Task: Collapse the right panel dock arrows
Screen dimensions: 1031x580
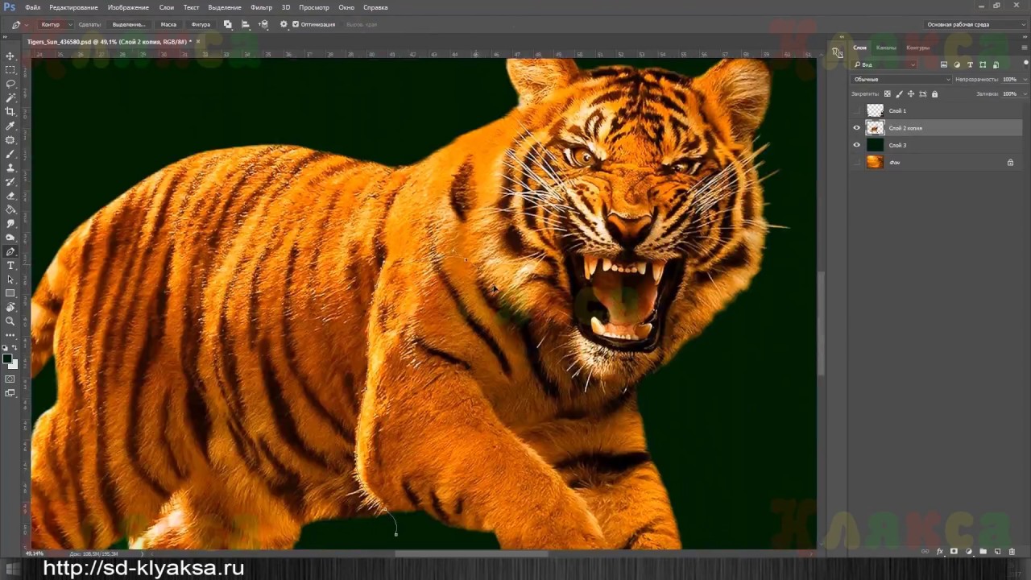Action: [x=1025, y=37]
